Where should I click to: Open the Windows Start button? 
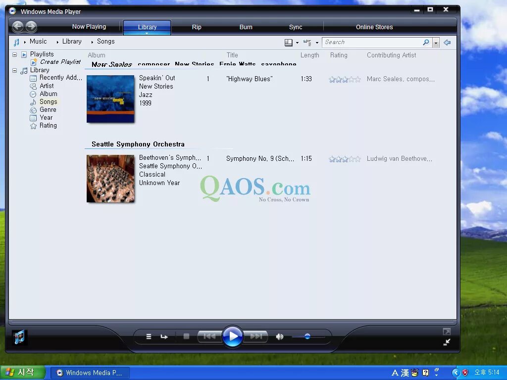[22, 373]
